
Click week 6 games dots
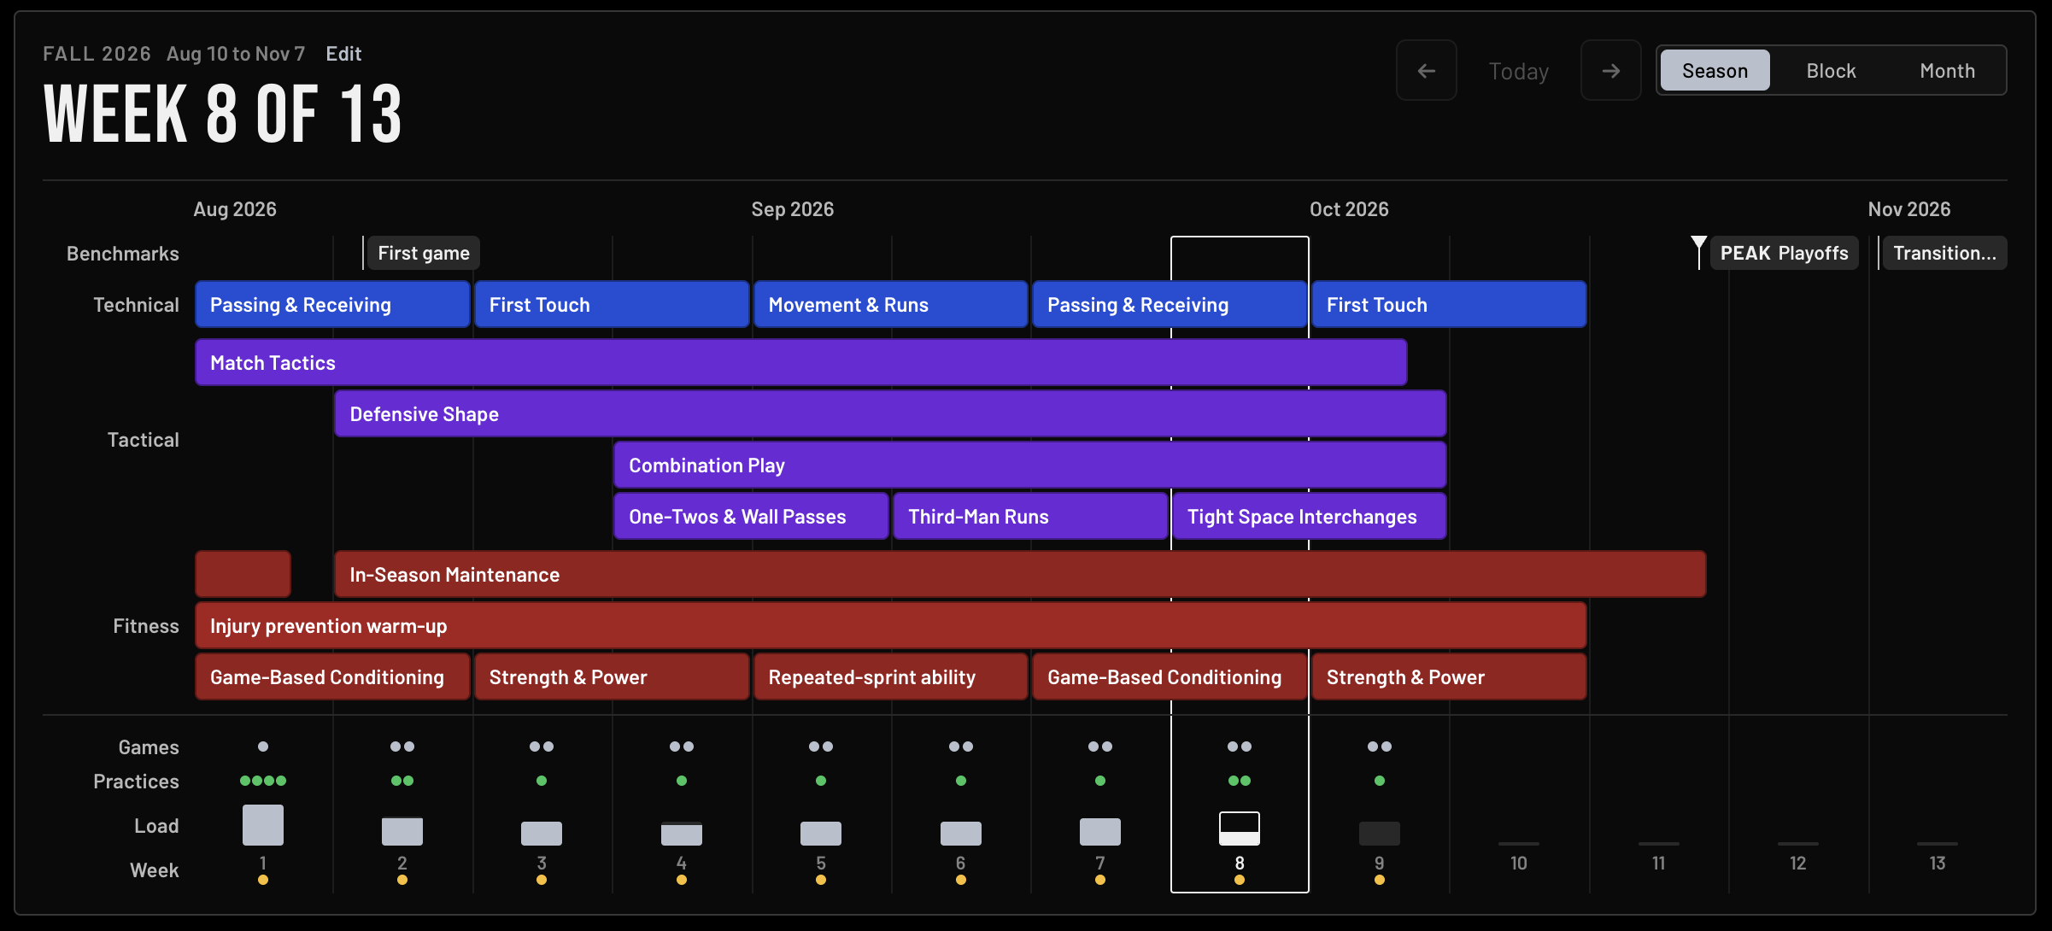point(961,747)
